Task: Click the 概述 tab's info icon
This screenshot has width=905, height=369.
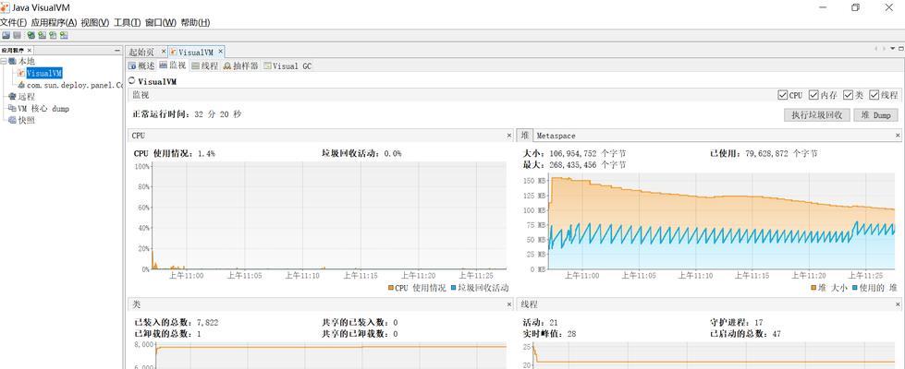Action: [x=132, y=65]
